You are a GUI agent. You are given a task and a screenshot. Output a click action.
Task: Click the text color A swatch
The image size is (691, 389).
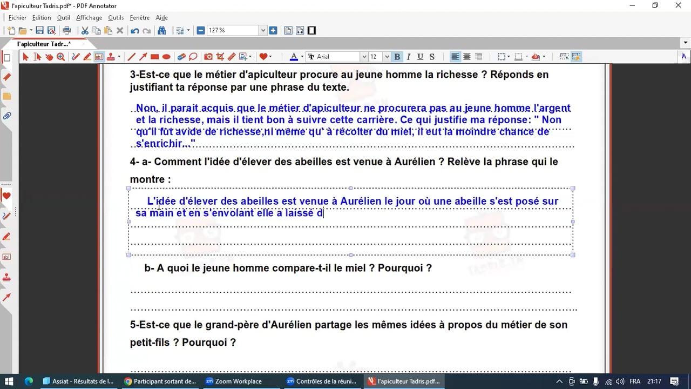(294, 57)
